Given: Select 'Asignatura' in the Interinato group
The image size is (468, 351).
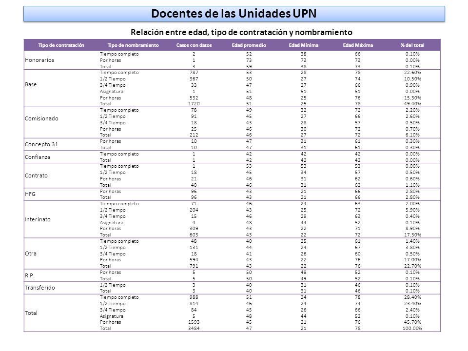Looking at the screenshot, I should click(x=111, y=223).
